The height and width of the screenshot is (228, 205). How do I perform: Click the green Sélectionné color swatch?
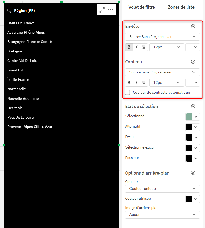pyautogui.click(x=189, y=116)
